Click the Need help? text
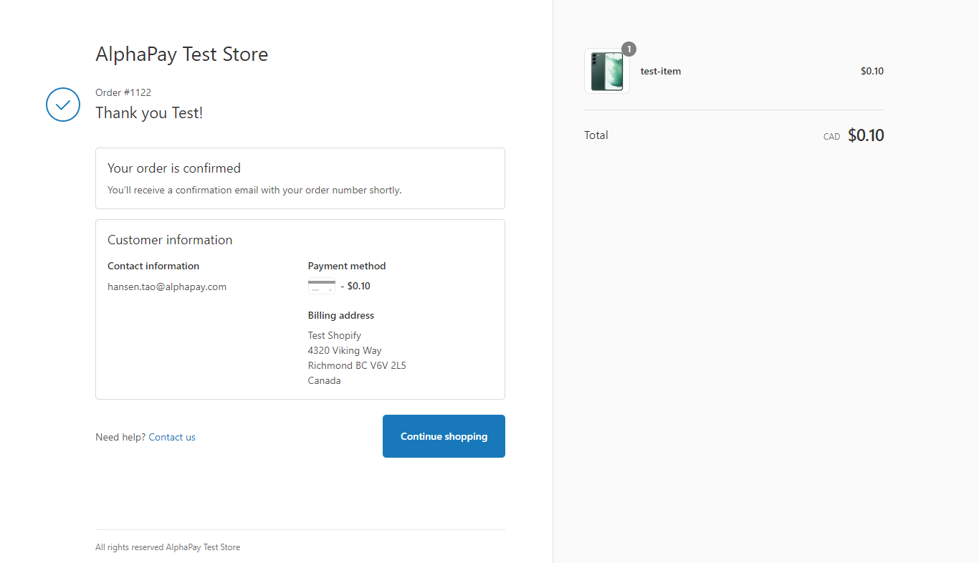The width and height of the screenshot is (979, 563). pyautogui.click(x=120, y=437)
